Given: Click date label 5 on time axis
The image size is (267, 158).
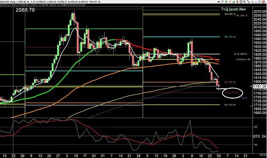Looking at the screenshot, I should coord(147,156).
